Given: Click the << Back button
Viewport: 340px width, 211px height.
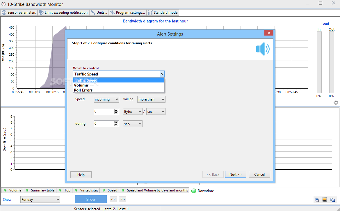Looking at the screenshot, I should 213,175.
